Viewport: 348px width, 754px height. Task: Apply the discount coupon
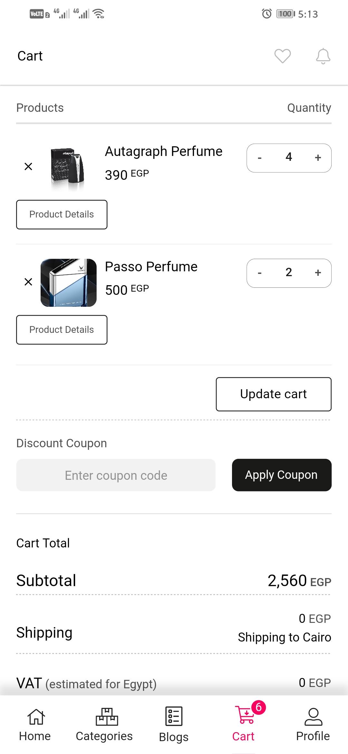click(x=282, y=475)
